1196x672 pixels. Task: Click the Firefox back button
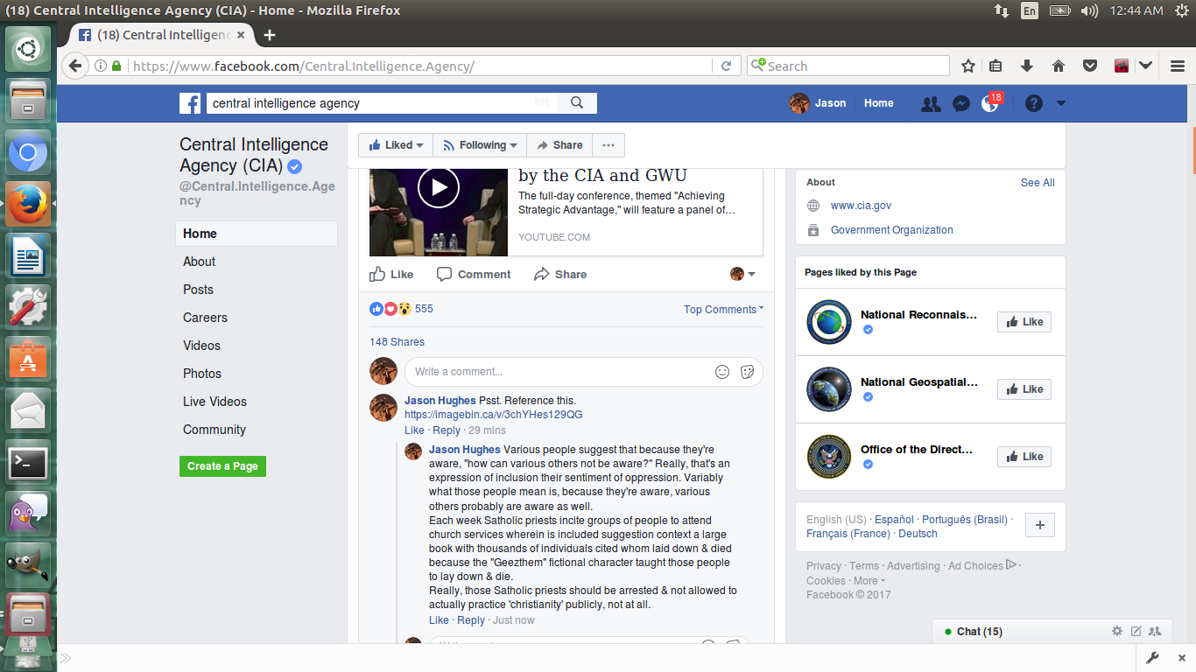75,66
